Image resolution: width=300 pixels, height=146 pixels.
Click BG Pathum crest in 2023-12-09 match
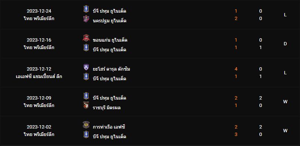click(x=86, y=96)
